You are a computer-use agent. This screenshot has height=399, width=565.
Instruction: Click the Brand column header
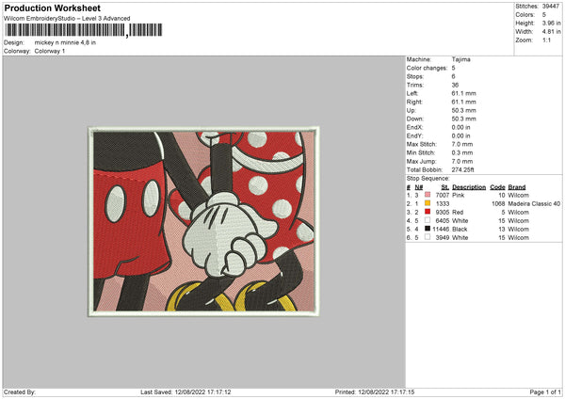(x=517, y=187)
